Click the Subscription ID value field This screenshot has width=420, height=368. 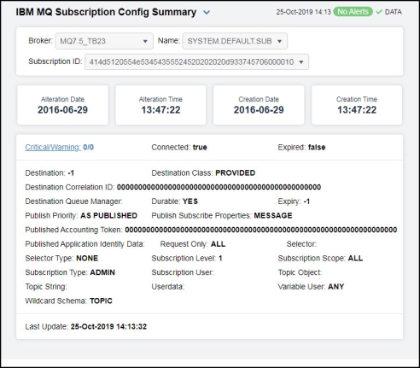[196, 61]
